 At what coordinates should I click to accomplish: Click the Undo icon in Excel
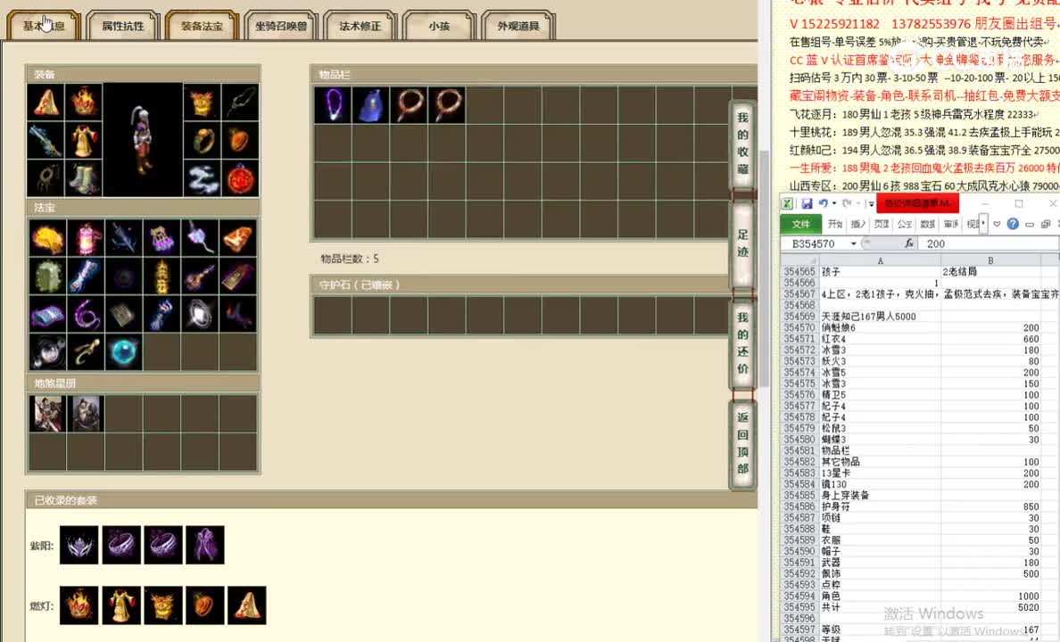823,203
